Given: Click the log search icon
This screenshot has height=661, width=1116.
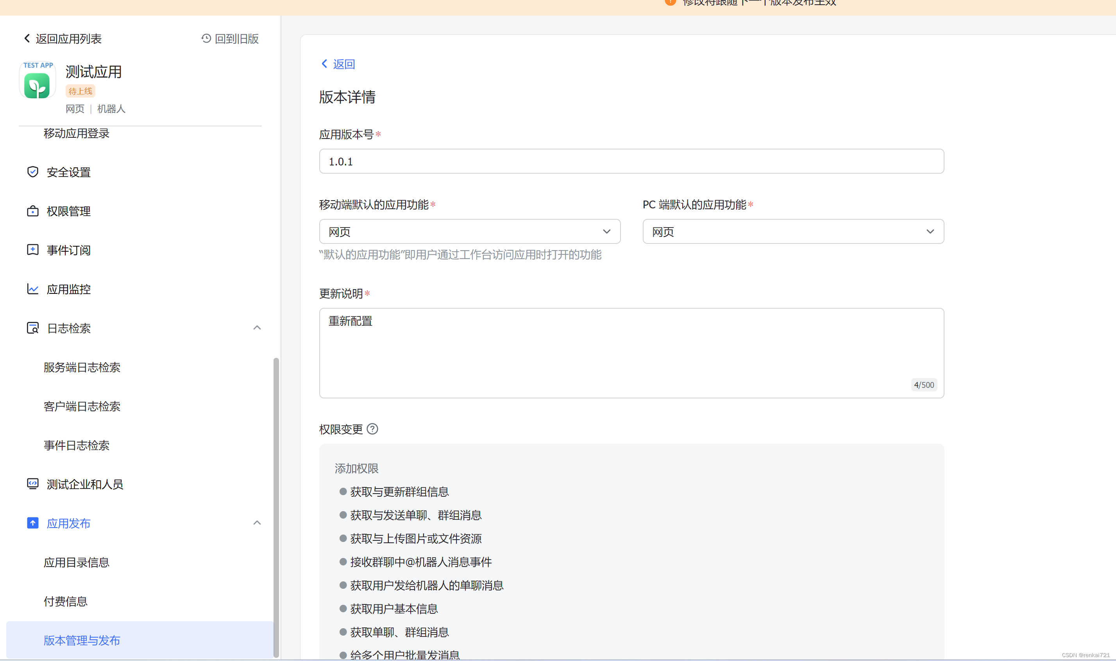Looking at the screenshot, I should [x=32, y=328].
